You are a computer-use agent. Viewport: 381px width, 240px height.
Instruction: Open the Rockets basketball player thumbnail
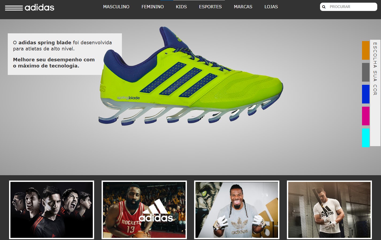pos(144,210)
